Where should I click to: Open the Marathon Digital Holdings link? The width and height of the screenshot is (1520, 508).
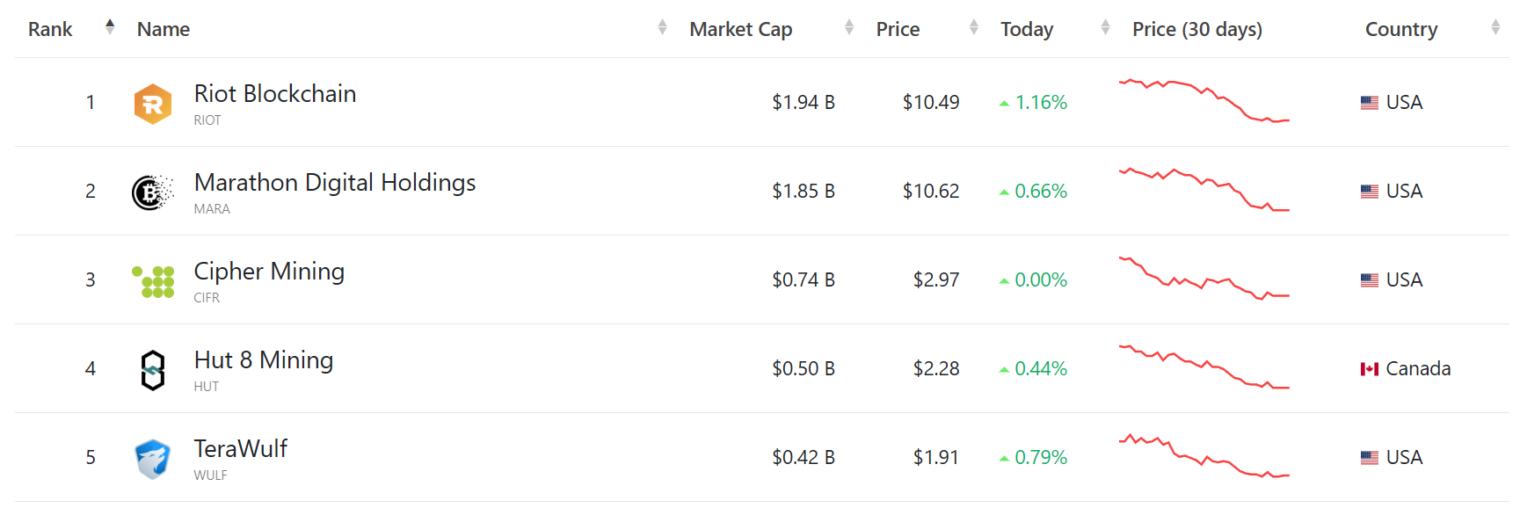[334, 183]
